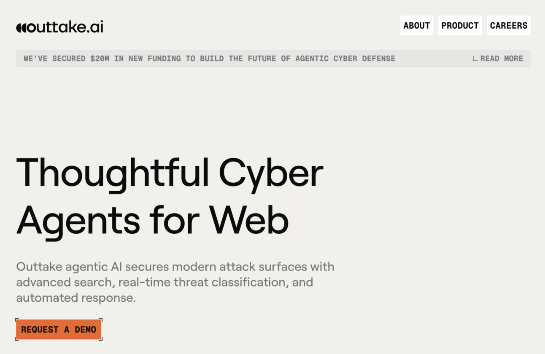The width and height of the screenshot is (545, 354).
Task: Click the left bracket decoration on the demo button
Action: pyautogui.click(x=16, y=330)
